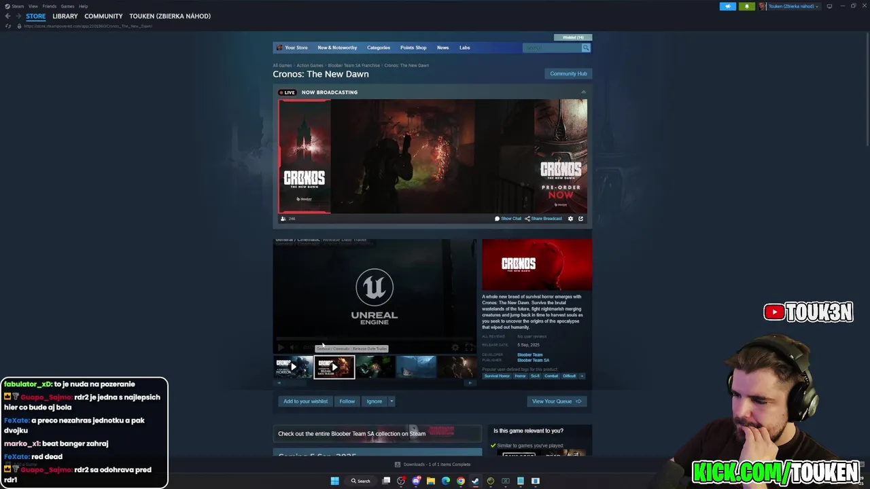This screenshot has height=489, width=870.
Task: Open the Games menu
Action: click(x=67, y=6)
